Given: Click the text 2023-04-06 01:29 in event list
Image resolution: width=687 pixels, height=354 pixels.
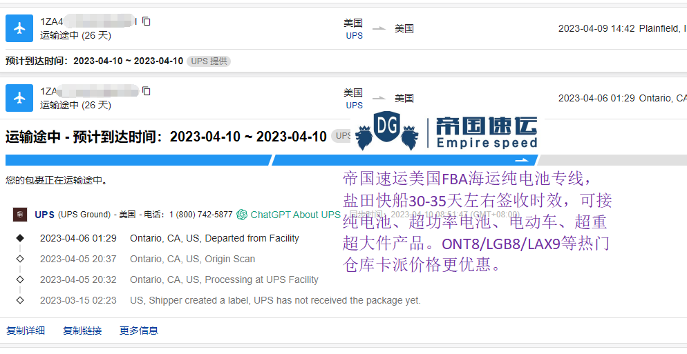Looking at the screenshot, I should pyautogui.click(x=78, y=239).
